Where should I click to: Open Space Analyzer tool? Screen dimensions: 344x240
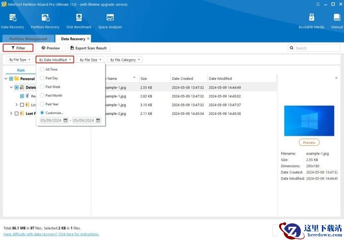coord(110,21)
